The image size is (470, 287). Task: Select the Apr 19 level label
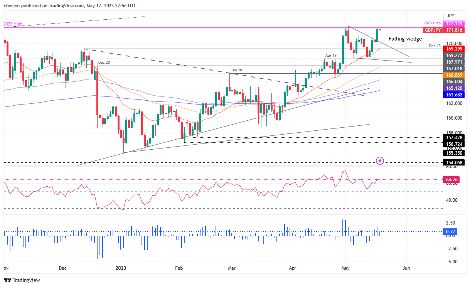click(x=331, y=56)
